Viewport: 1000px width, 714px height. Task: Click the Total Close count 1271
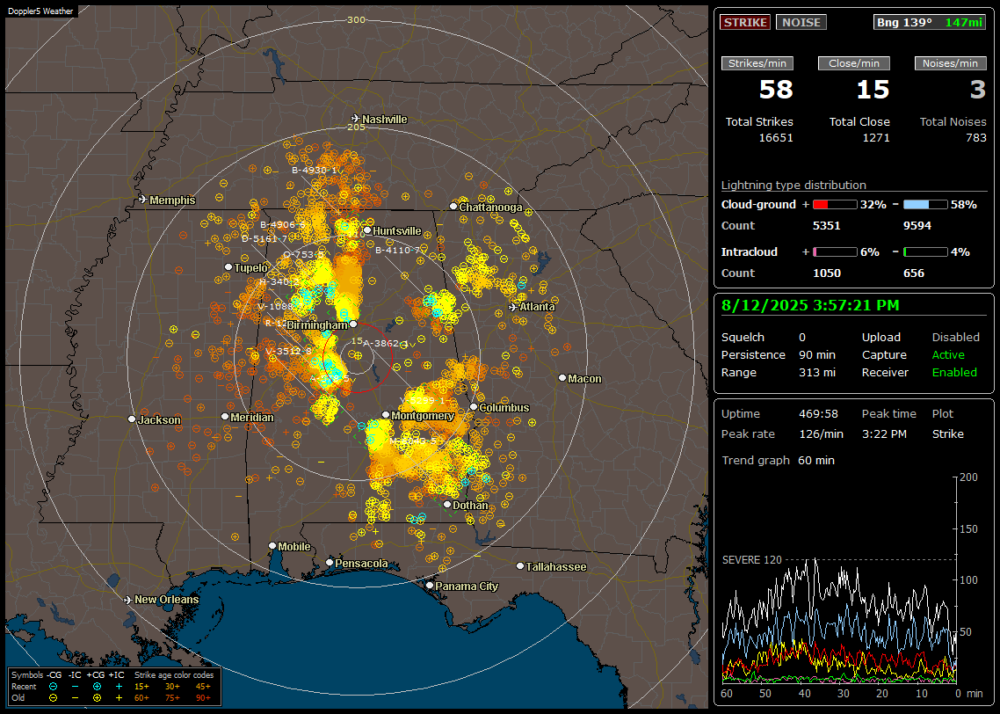875,138
